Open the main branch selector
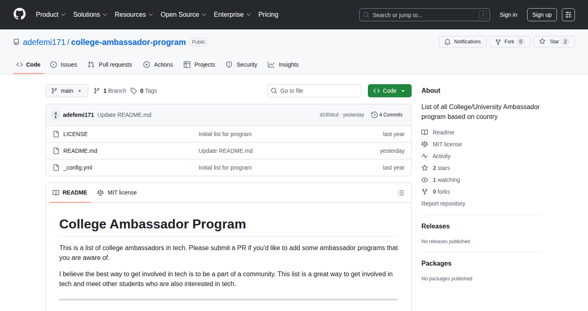 click(67, 91)
